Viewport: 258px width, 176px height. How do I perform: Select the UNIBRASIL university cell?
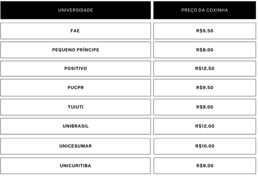(x=75, y=126)
